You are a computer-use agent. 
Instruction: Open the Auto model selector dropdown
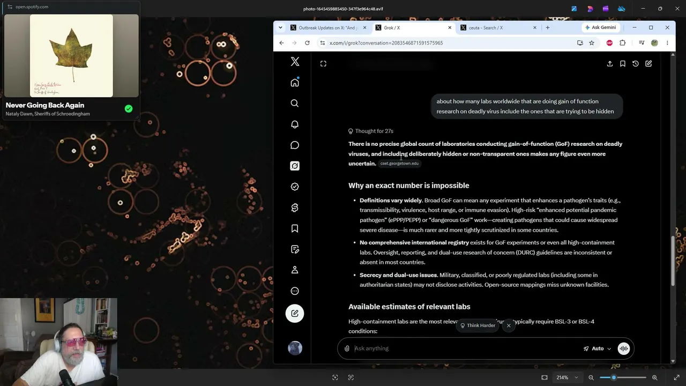(x=598, y=348)
